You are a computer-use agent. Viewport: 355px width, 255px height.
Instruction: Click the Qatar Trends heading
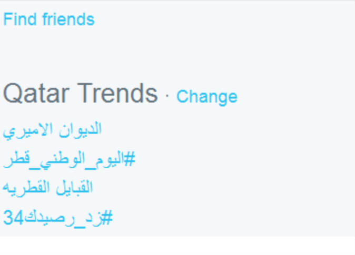[x=80, y=94]
